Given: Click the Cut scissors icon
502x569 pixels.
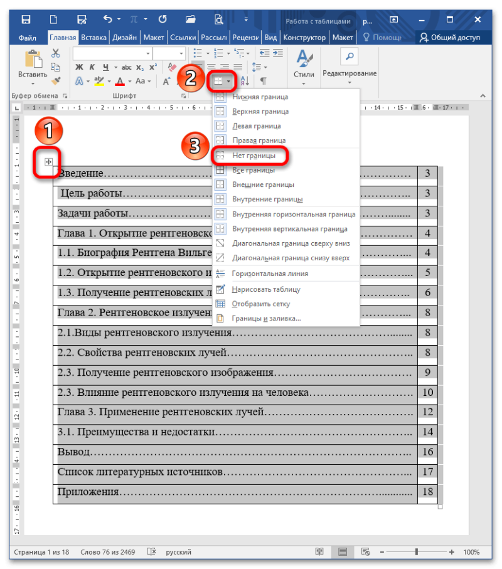Looking at the screenshot, I should coord(56,53).
